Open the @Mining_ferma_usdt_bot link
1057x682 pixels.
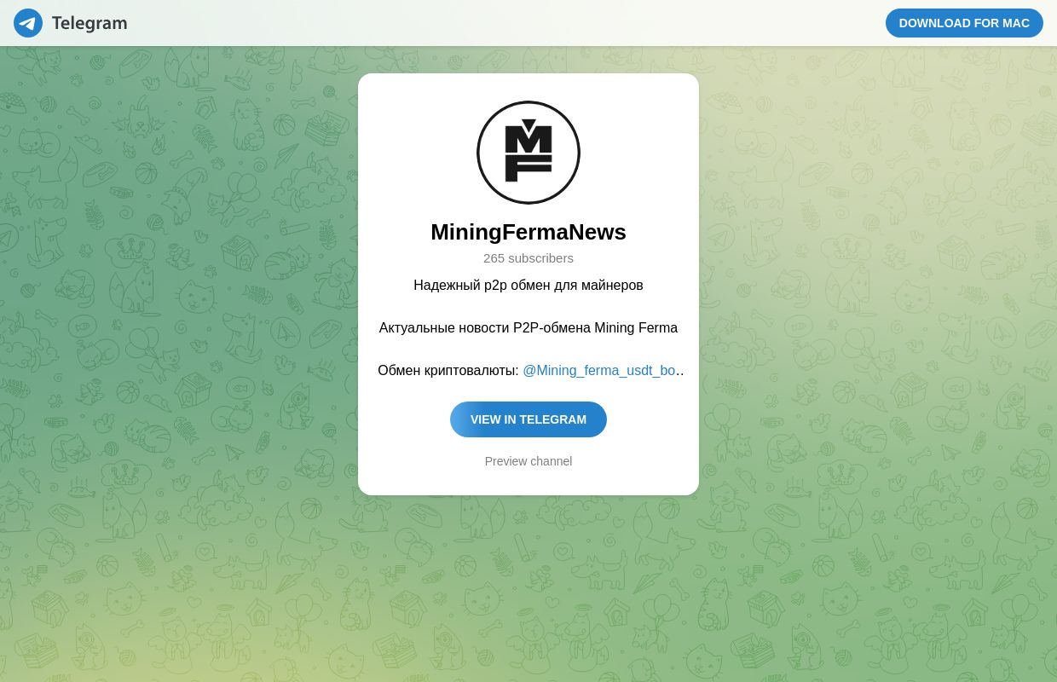point(599,371)
